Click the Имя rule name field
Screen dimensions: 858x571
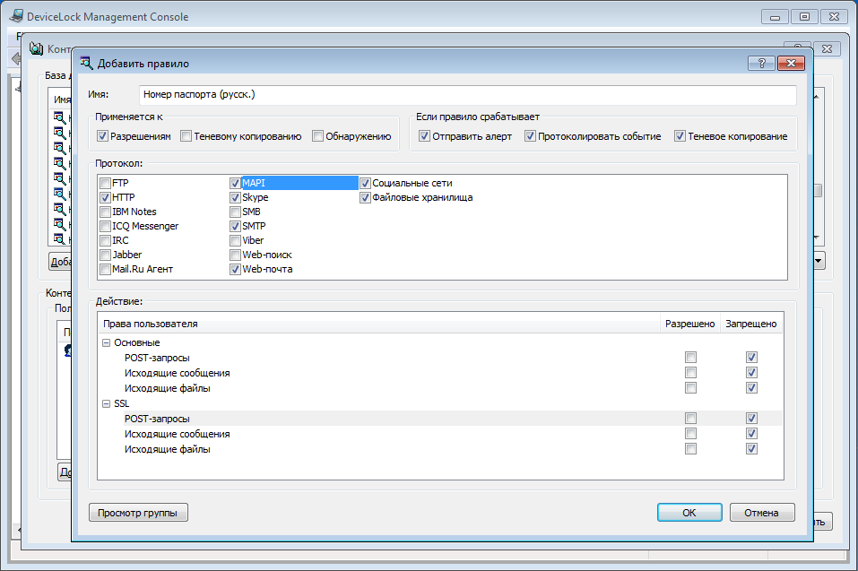tap(468, 95)
